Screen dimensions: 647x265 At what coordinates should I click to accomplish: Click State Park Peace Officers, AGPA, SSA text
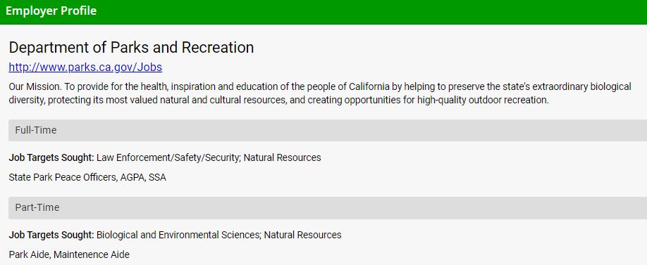(x=87, y=177)
